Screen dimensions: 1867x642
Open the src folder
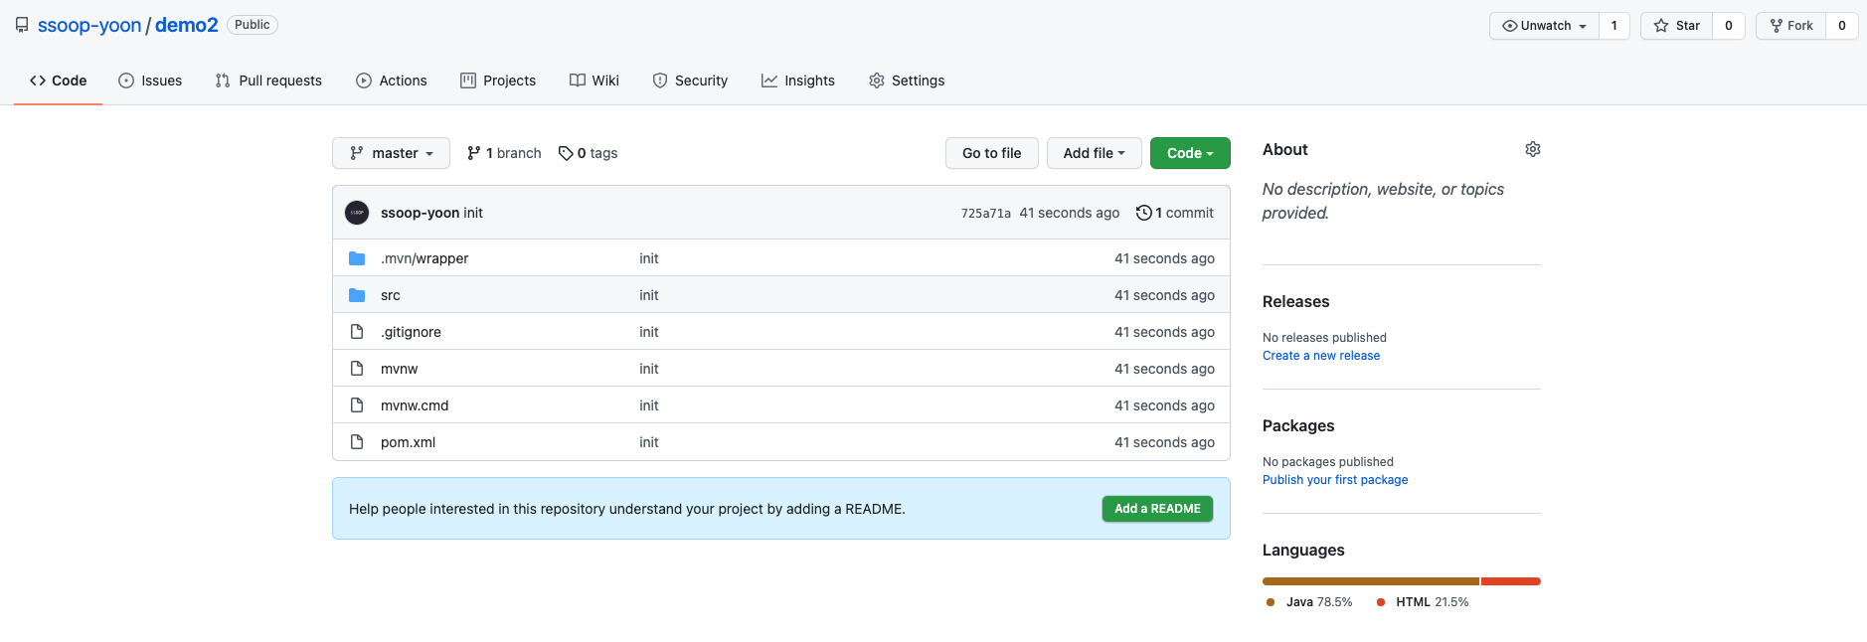tap(391, 295)
